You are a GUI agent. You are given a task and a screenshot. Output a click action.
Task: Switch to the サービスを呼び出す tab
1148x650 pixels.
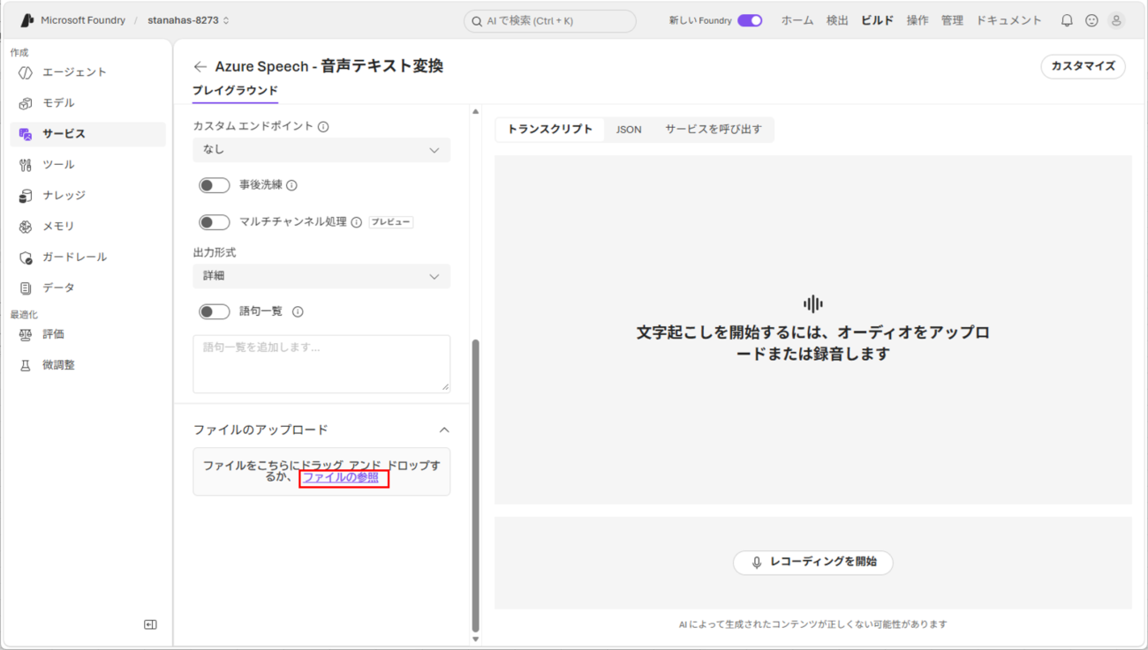tap(714, 130)
